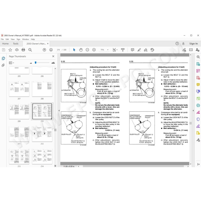Select page 207 thumbnail
This screenshot has height=201, width=201.
[x=19, y=89]
